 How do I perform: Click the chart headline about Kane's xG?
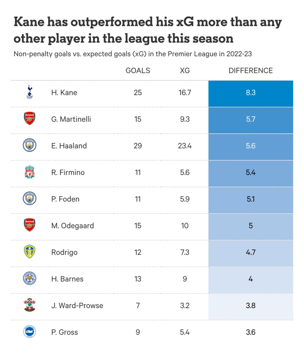(x=147, y=30)
